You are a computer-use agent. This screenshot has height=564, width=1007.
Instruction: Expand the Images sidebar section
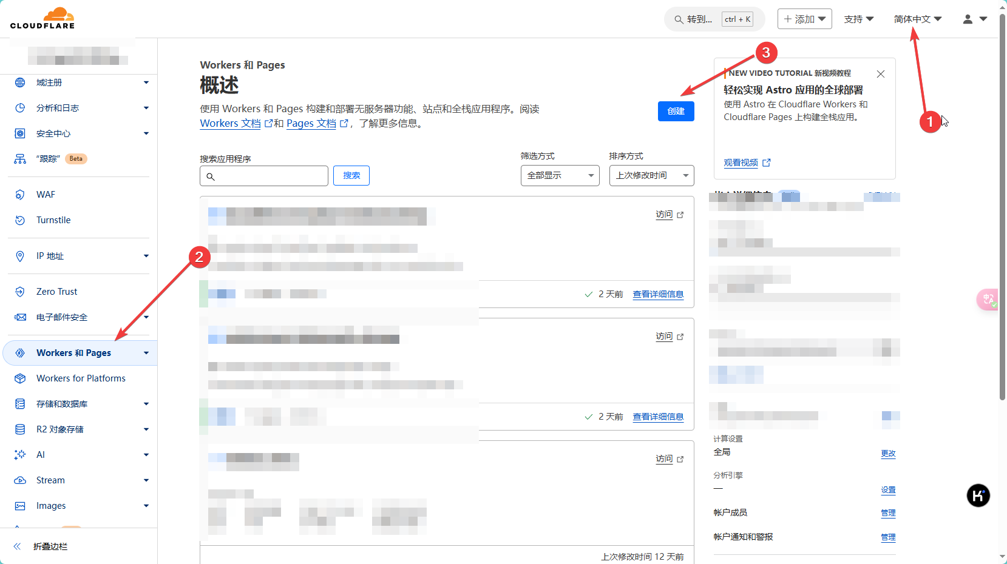pyautogui.click(x=146, y=506)
